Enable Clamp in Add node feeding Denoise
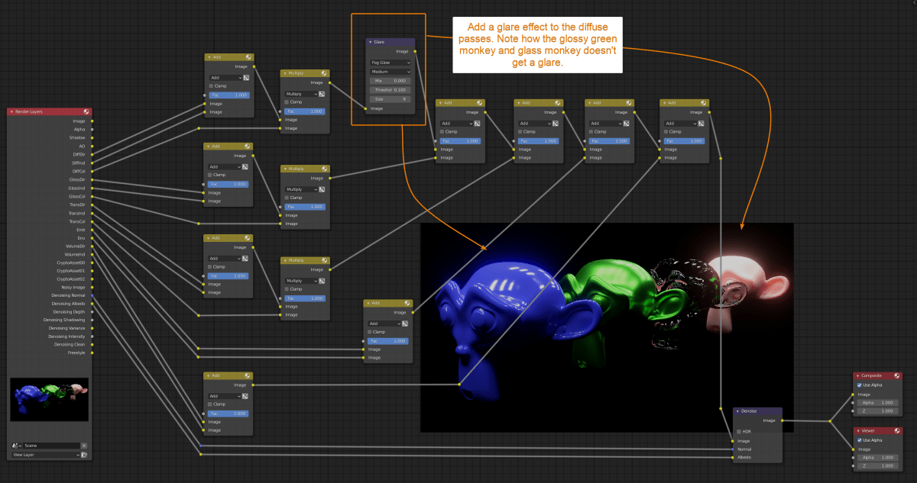917x483 pixels. 666,131
